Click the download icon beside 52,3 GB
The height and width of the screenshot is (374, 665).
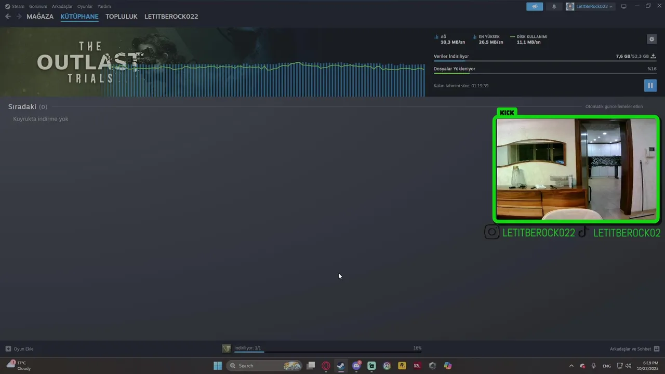point(653,56)
